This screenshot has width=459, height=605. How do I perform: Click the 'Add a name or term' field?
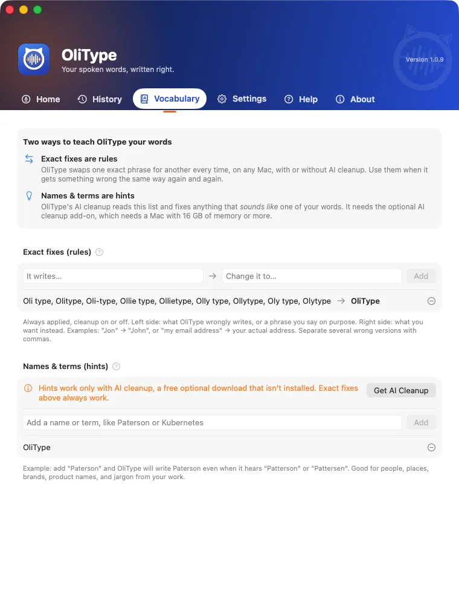212,422
